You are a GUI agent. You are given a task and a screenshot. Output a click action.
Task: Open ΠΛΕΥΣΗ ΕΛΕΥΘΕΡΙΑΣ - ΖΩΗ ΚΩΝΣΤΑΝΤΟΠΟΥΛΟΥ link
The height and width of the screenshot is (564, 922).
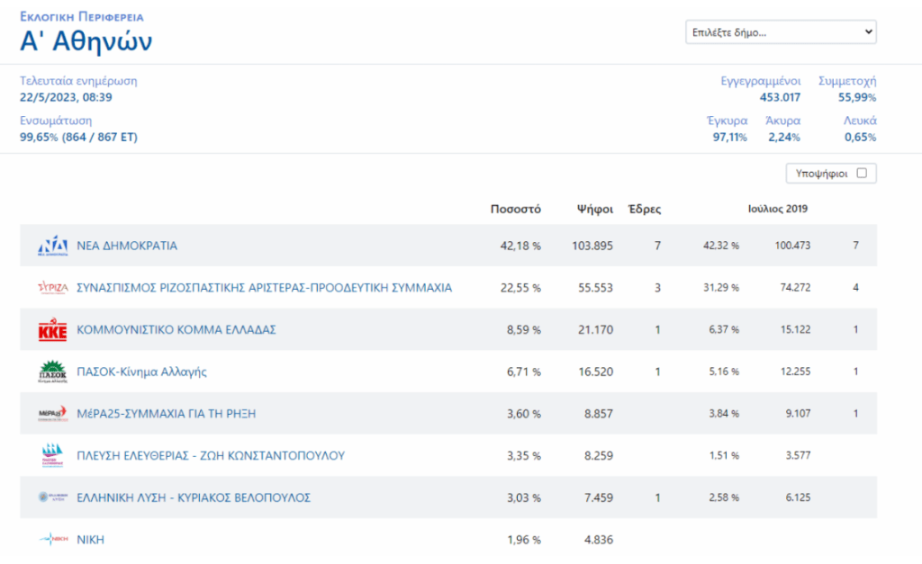coord(211,455)
